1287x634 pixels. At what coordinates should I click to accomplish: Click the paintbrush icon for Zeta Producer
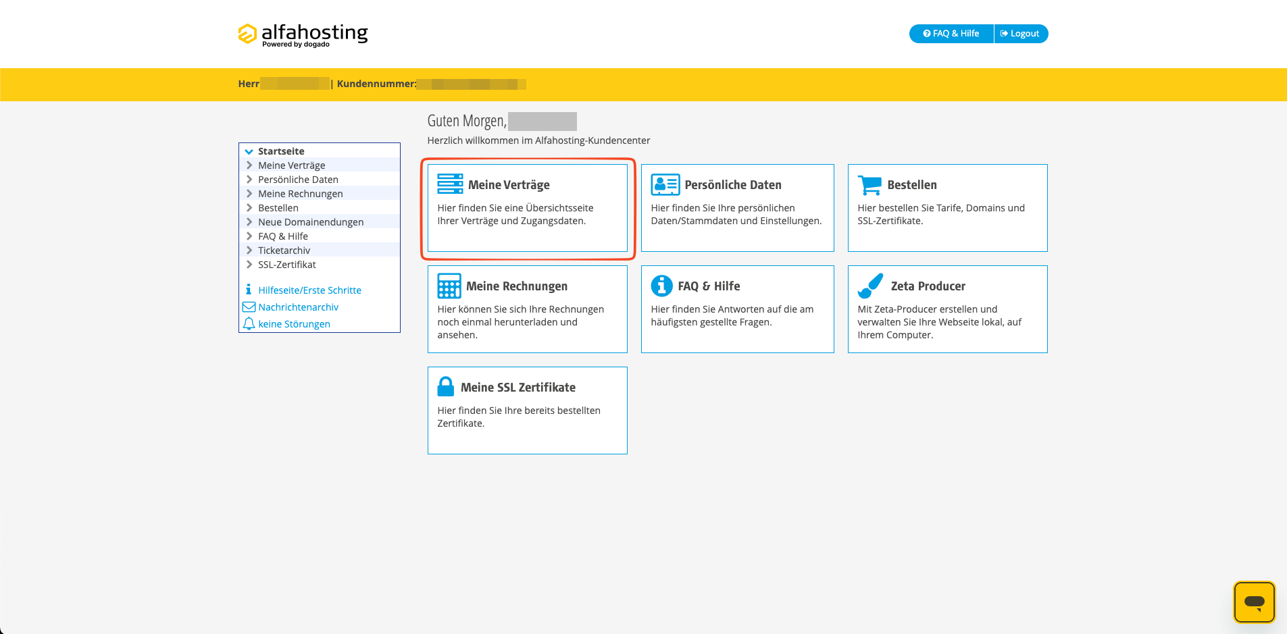(871, 286)
